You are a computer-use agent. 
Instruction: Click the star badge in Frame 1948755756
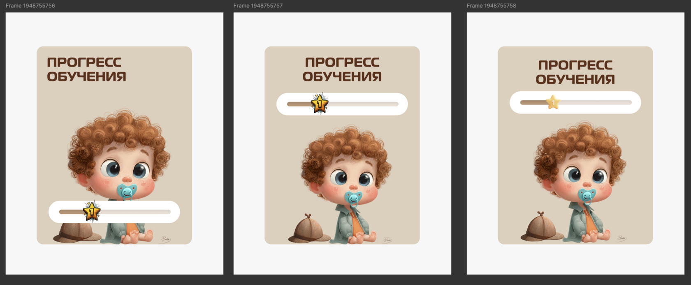click(91, 211)
